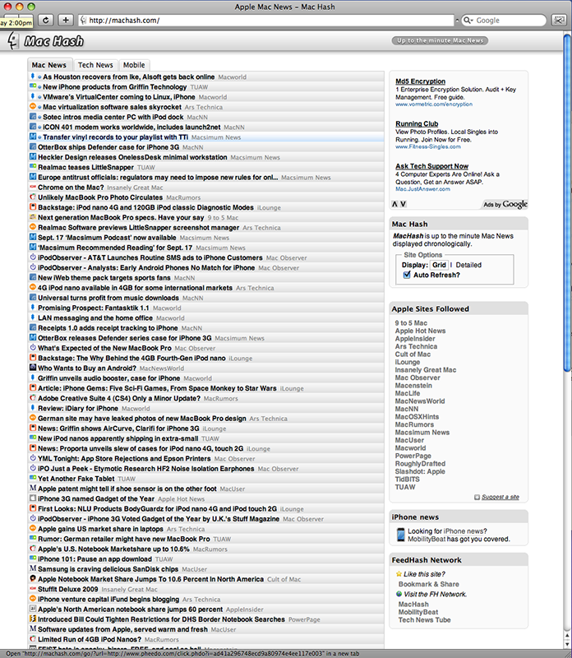
Task: Reload the page with the refresh button
Action: (x=46, y=20)
